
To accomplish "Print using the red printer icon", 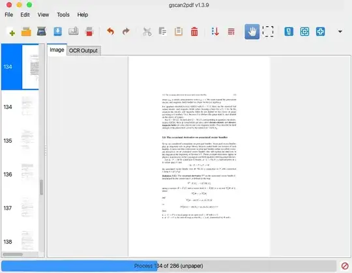I will pyautogui.click(x=89, y=32).
